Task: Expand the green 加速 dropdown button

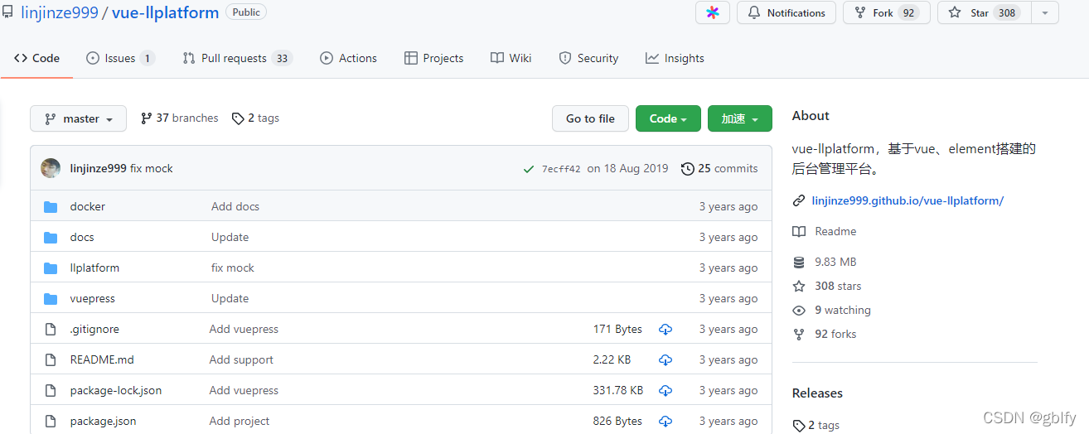Action: pos(740,118)
